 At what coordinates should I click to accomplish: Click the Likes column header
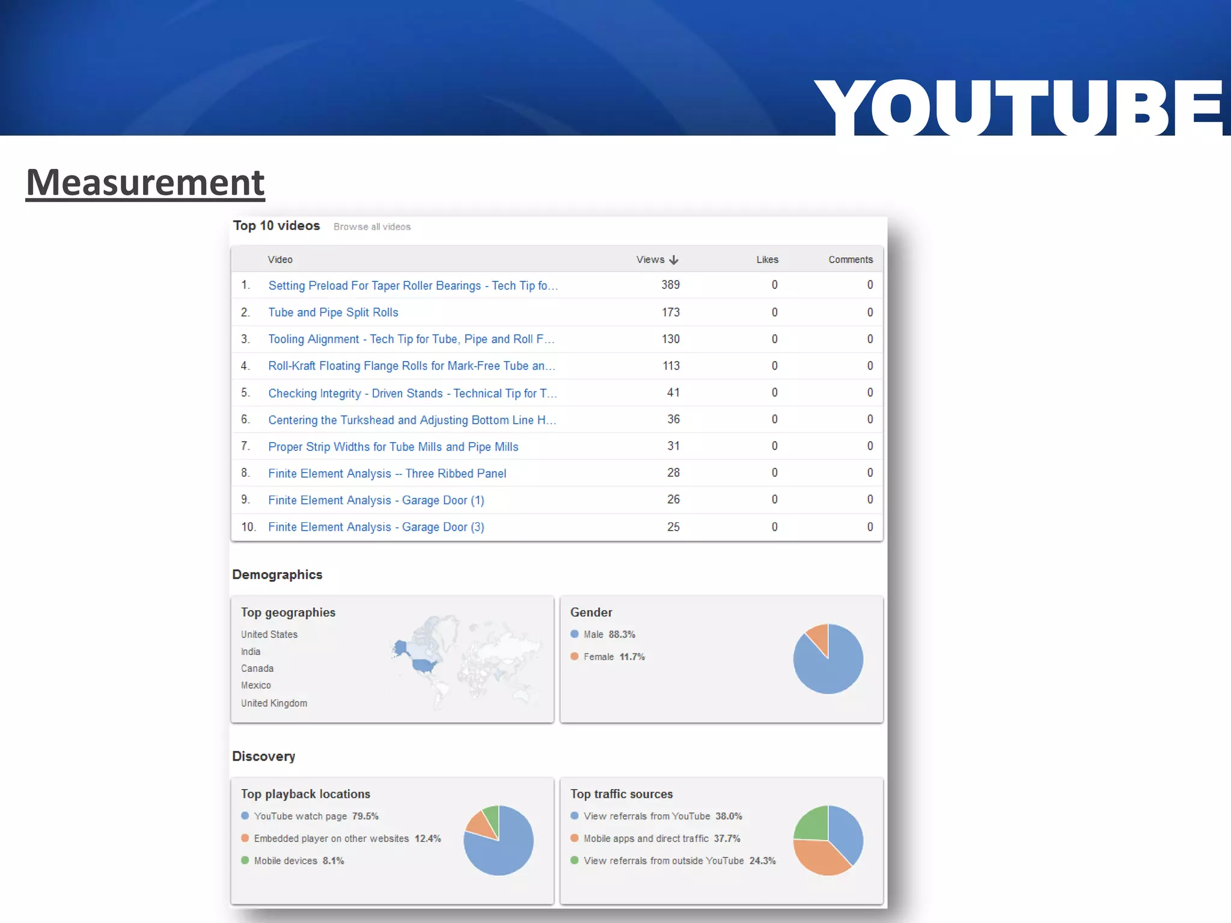coord(767,260)
